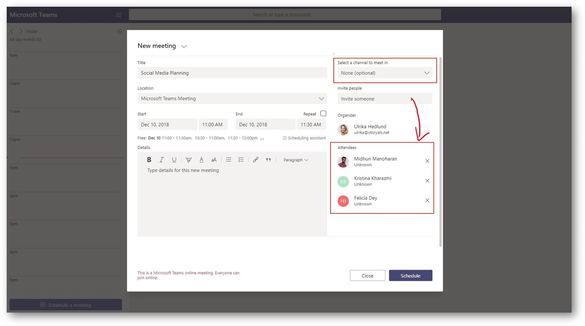This screenshot has height=326, width=585.
Task: Open the font size tool
Action: (x=214, y=160)
